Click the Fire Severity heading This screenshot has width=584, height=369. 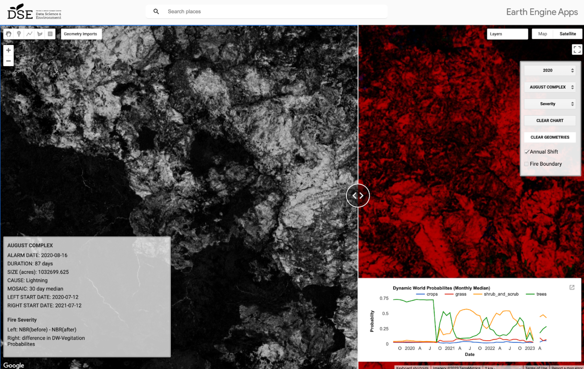point(22,320)
